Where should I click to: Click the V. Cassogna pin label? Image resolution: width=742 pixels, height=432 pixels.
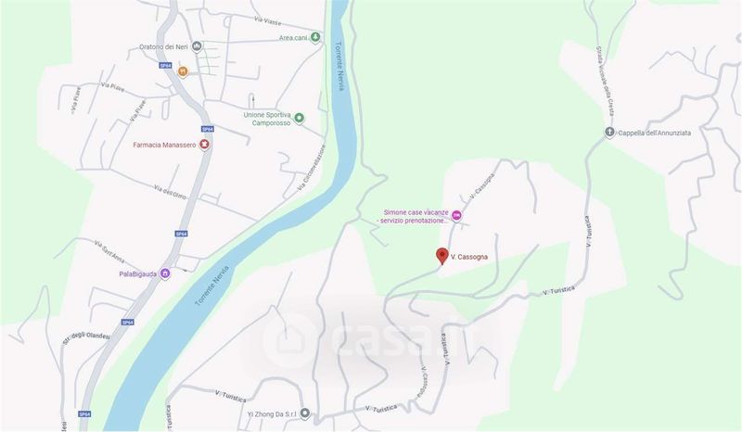(x=469, y=257)
